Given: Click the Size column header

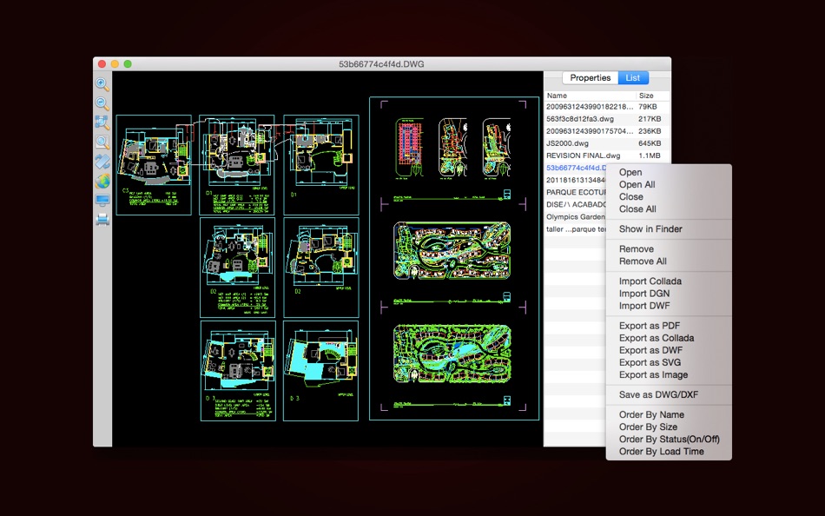Looking at the screenshot, I should coord(647,96).
